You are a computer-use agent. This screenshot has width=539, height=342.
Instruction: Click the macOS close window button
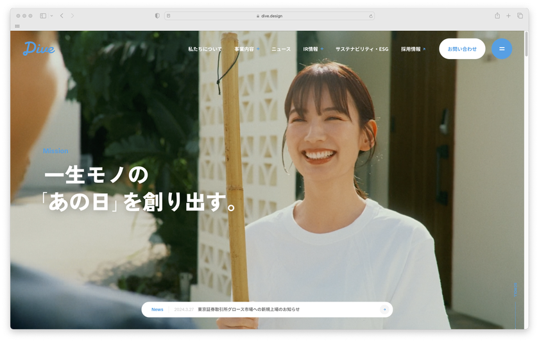18,16
